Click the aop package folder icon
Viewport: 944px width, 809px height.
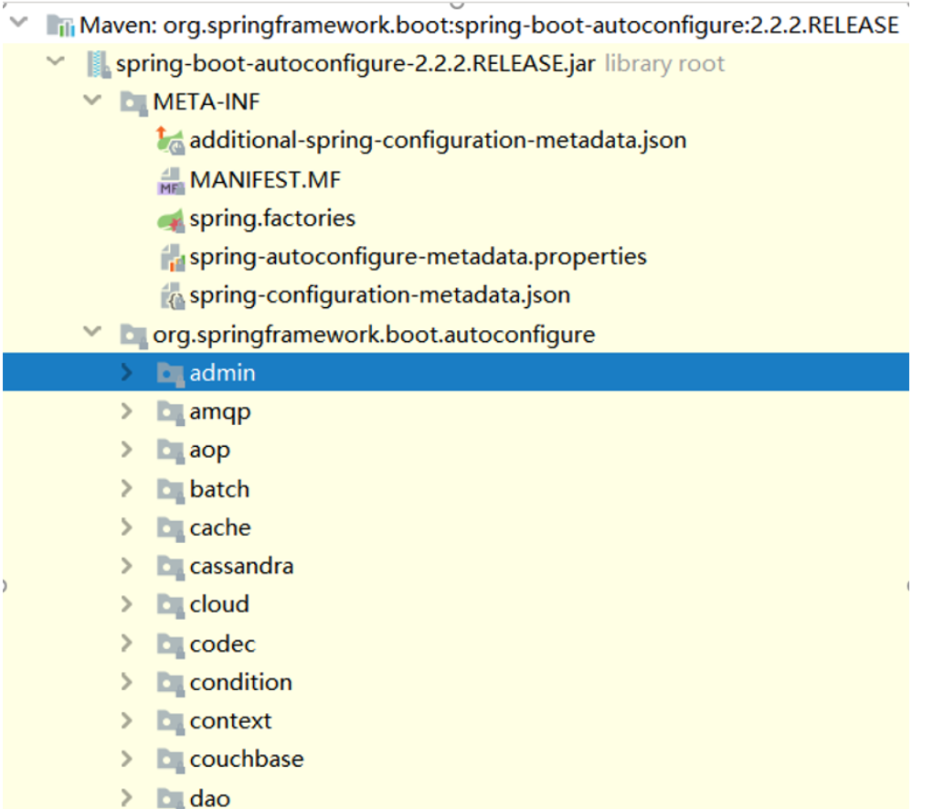170,452
